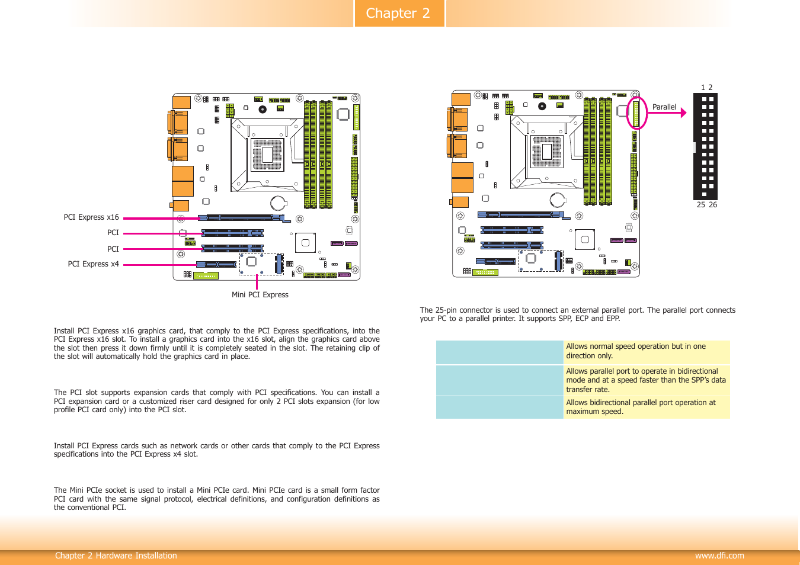Click cell 'Allows normal speed operation but in one'

(x=647, y=351)
